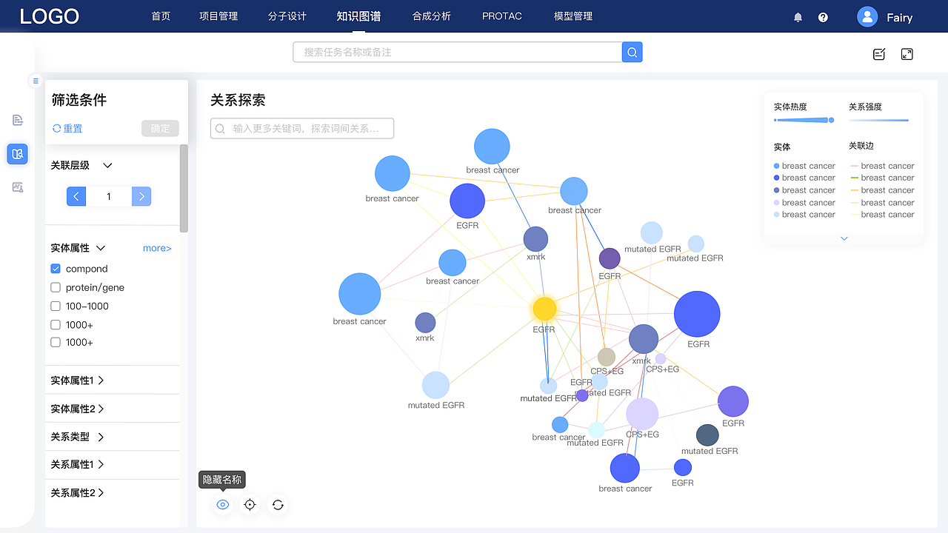
Task: Open the document list sidebar icon
Action: [x=18, y=120]
